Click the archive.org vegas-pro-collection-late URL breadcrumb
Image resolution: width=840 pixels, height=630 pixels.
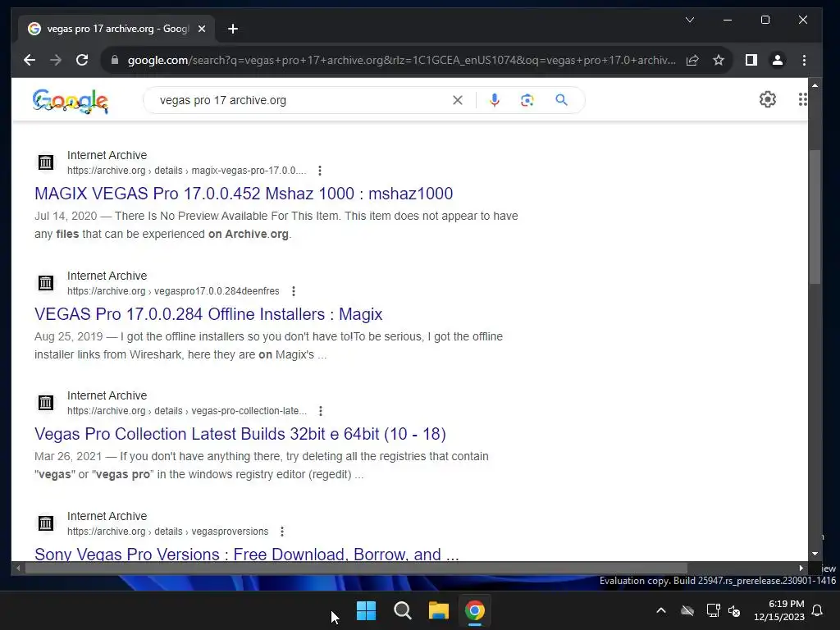click(187, 411)
